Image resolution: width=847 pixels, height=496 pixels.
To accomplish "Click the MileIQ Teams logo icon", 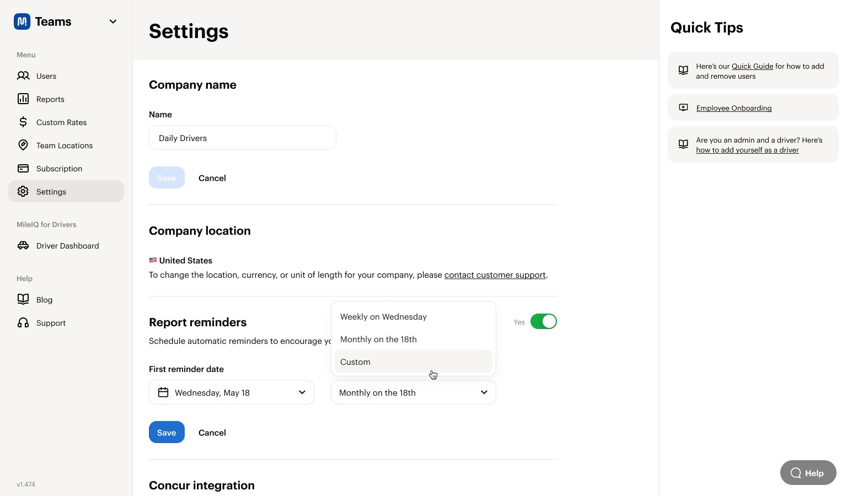I will 22,21.
